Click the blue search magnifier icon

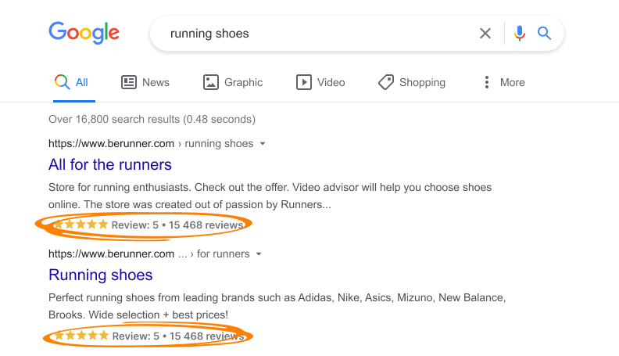click(545, 34)
